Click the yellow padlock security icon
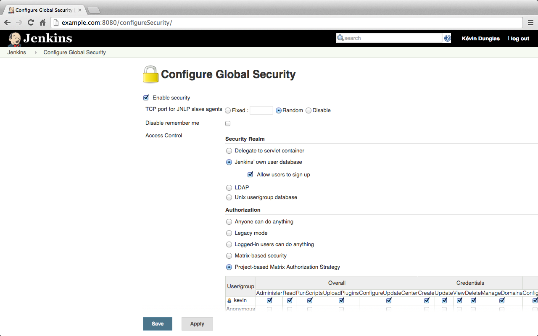The width and height of the screenshot is (538, 336). click(150, 74)
